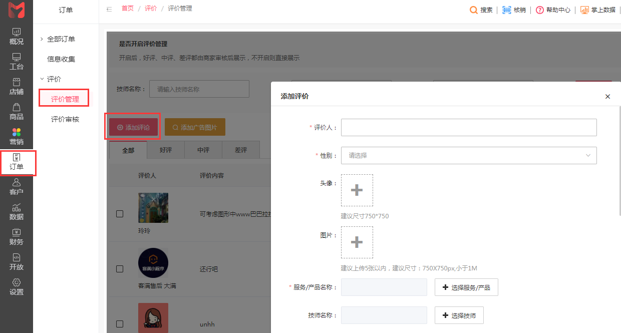Click the 添加评论 button

[133, 127]
